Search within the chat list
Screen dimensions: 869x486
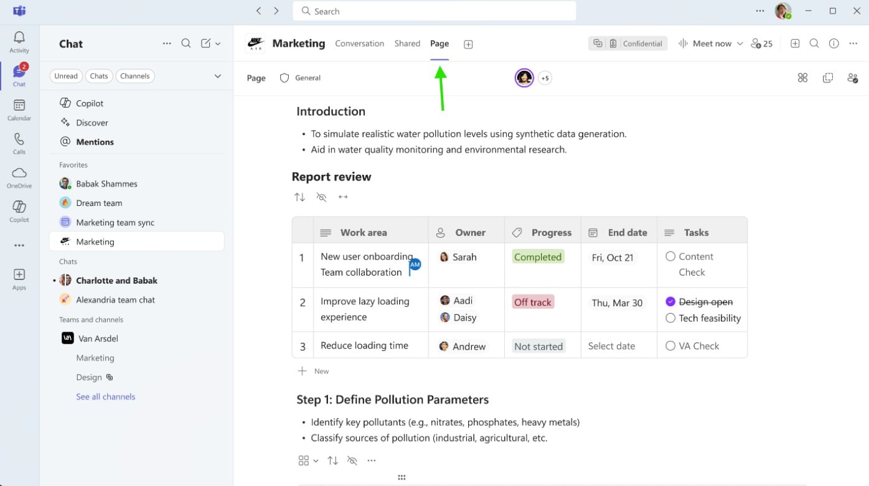click(186, 44)
